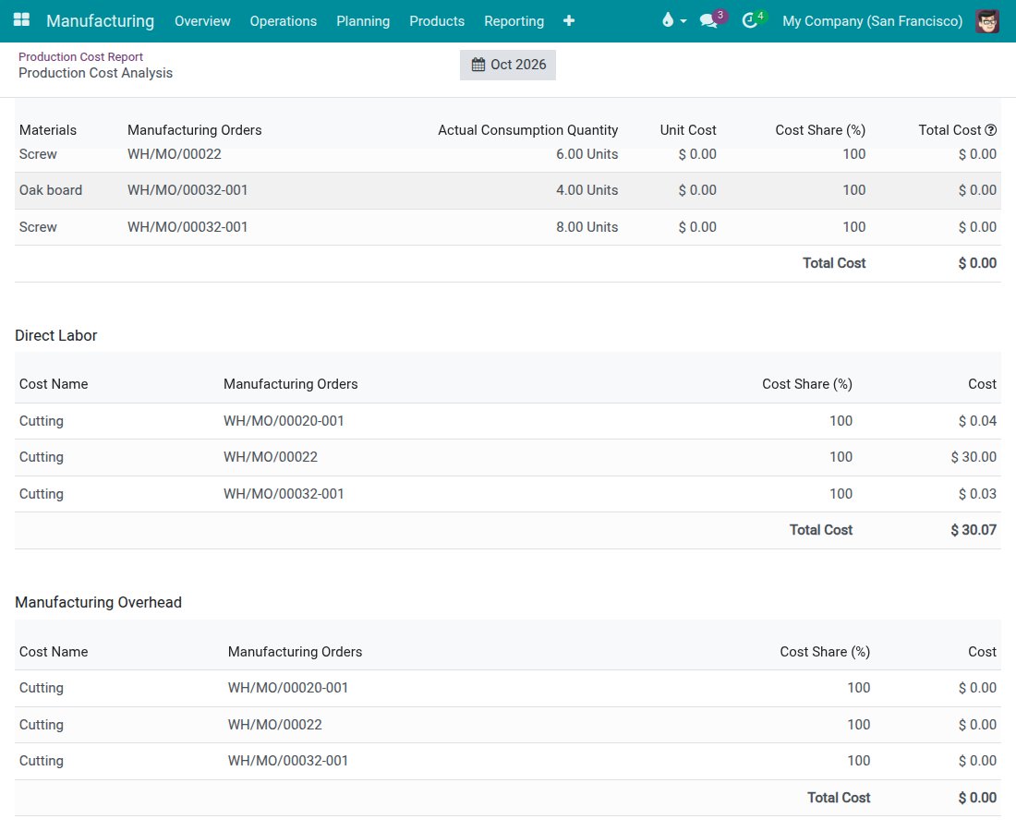Click WH/MO/00022 in the Materials table
Screen dimensions: 1016x831
pyautogui.click(x=175, y=154)
